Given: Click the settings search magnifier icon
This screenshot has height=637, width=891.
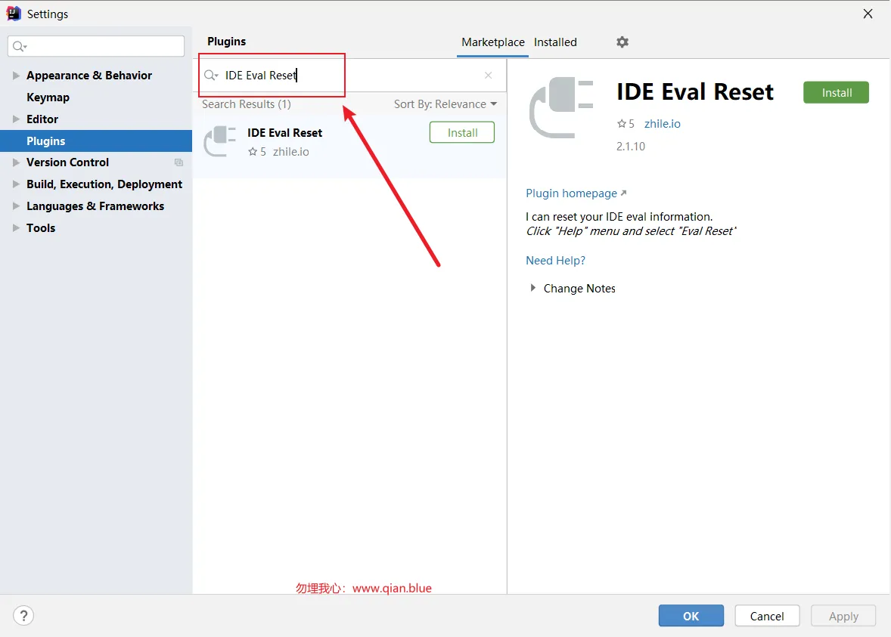Looking at the screenshot, I should [x=20, y=47].
